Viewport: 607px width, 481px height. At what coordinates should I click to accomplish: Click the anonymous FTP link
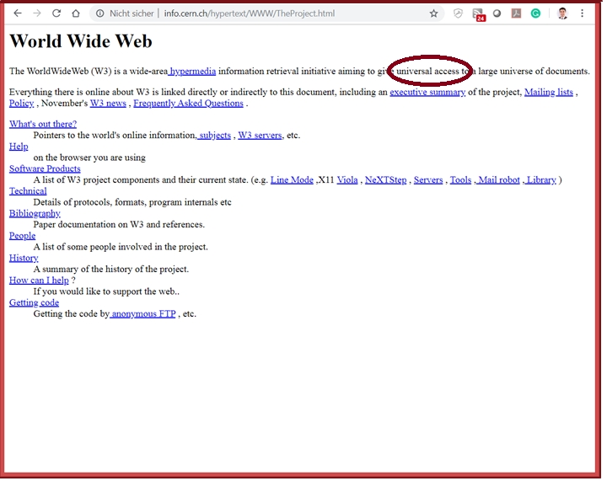tap(142, 314)
